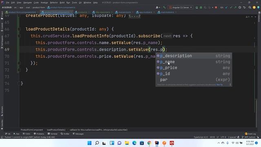Switch to the crud.module.ts editor tab

(167, 12)
